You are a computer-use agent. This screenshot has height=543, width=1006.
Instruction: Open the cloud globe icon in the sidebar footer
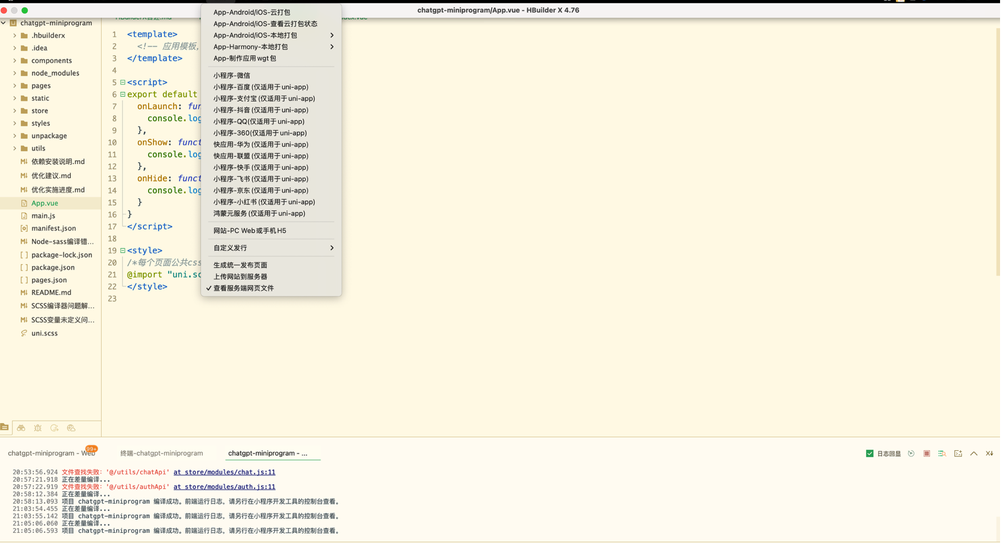(x=71, y=428)
